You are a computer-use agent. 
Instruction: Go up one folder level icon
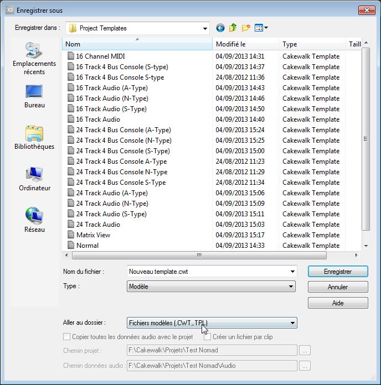coord(233,28)
